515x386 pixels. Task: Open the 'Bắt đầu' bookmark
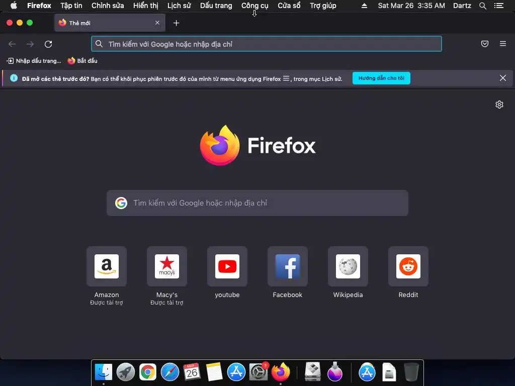[x=82, y=61]
